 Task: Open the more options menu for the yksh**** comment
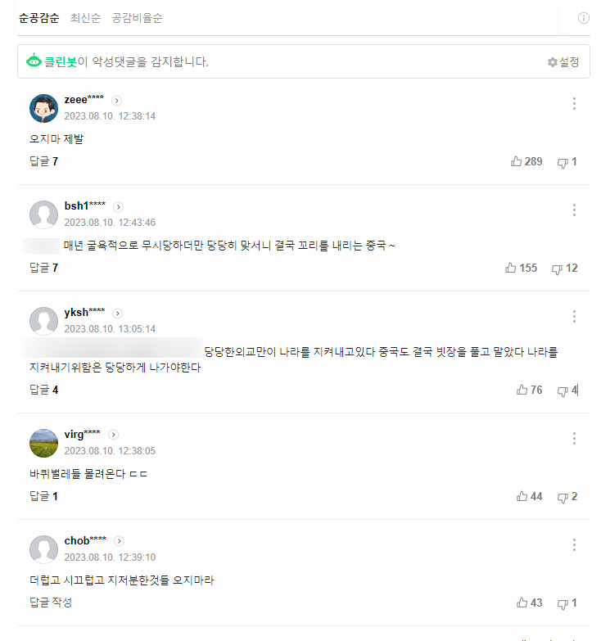tap(574, 316)
